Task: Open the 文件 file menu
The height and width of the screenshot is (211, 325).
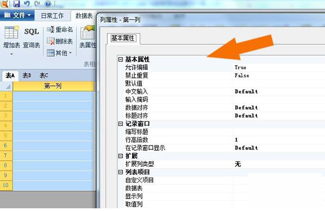Action: point(17,15)
